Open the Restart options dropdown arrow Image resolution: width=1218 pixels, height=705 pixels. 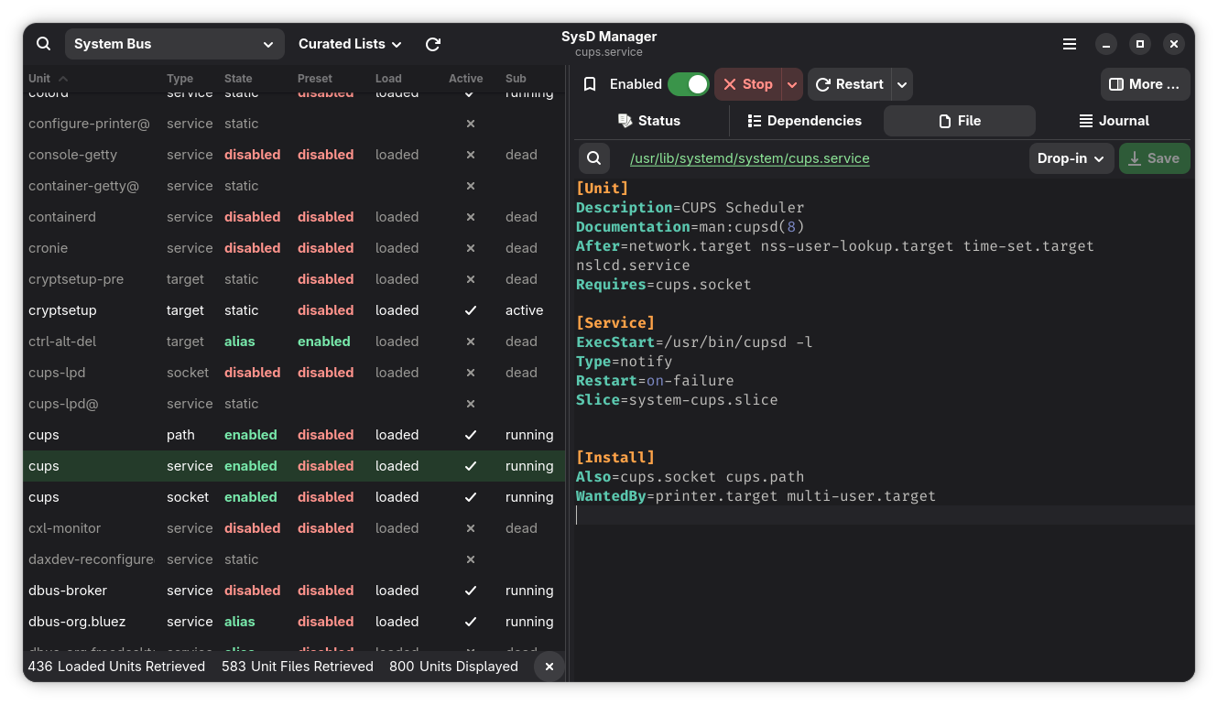(902, 84)
